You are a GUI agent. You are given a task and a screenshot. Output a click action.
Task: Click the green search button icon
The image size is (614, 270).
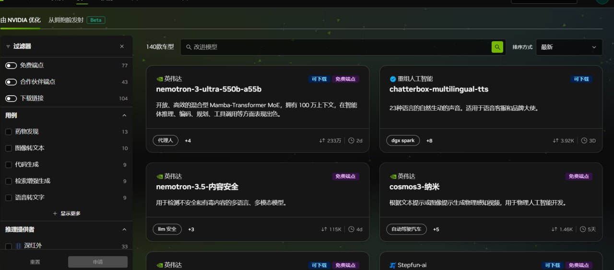point(497,47)
